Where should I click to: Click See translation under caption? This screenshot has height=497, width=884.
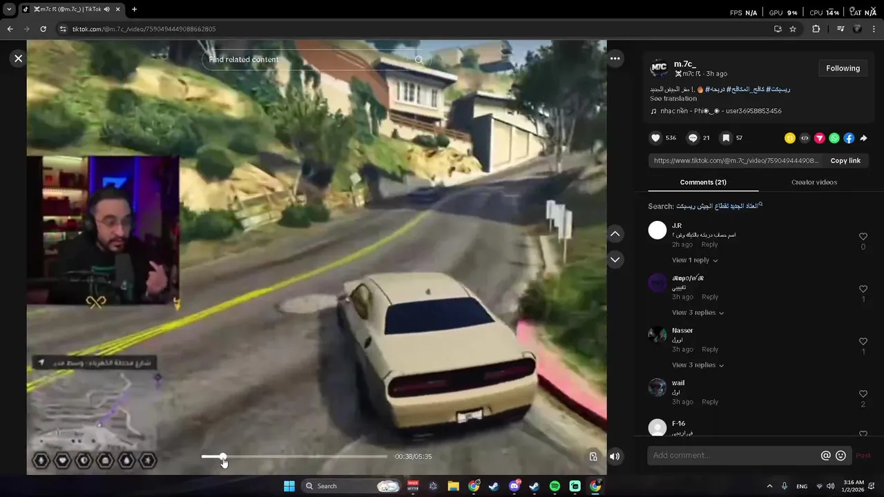[x=673, y=99]
